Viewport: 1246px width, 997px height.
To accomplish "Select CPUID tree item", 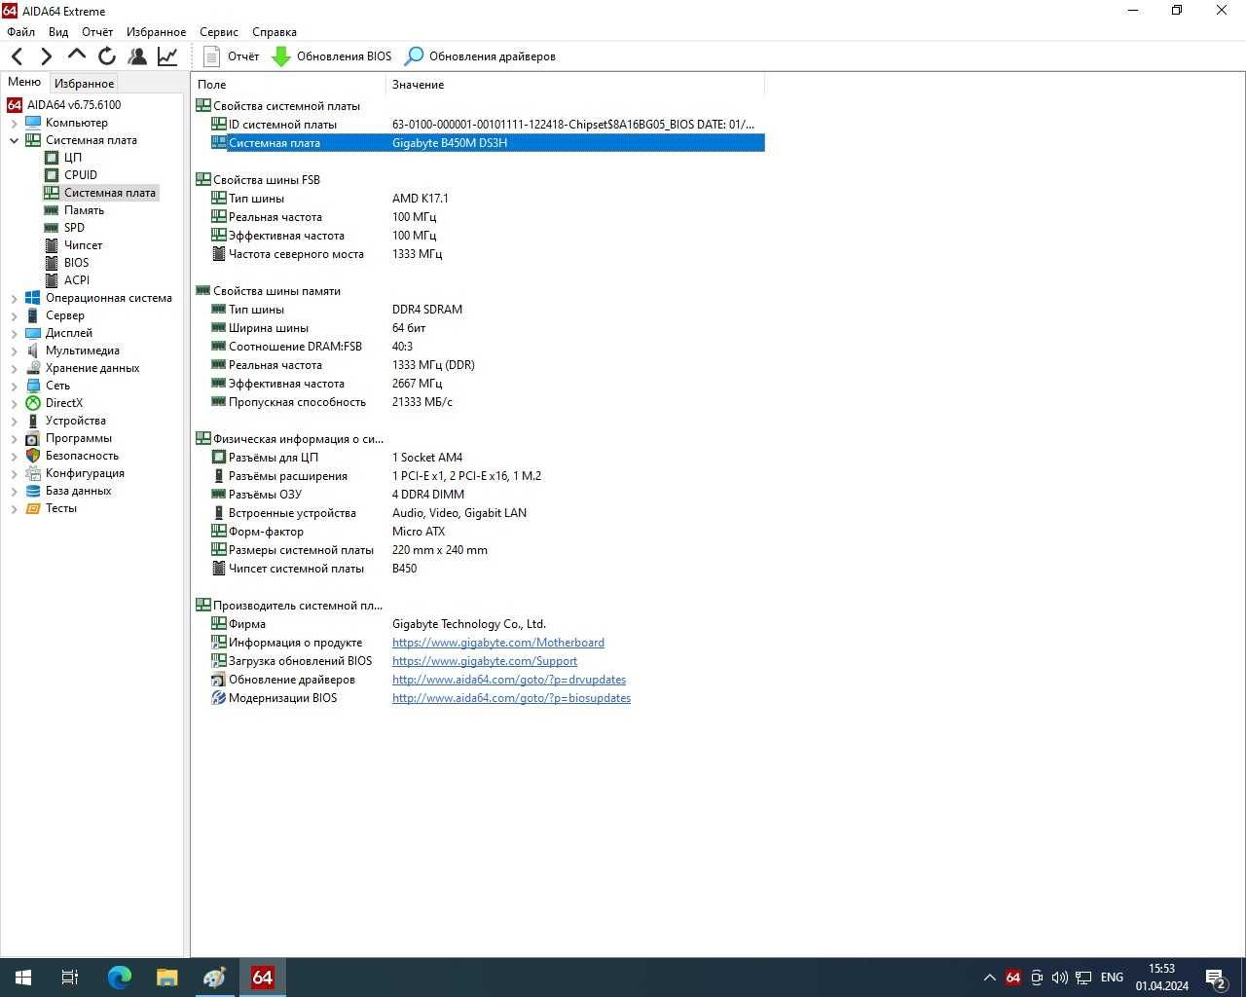I will 81,175.
